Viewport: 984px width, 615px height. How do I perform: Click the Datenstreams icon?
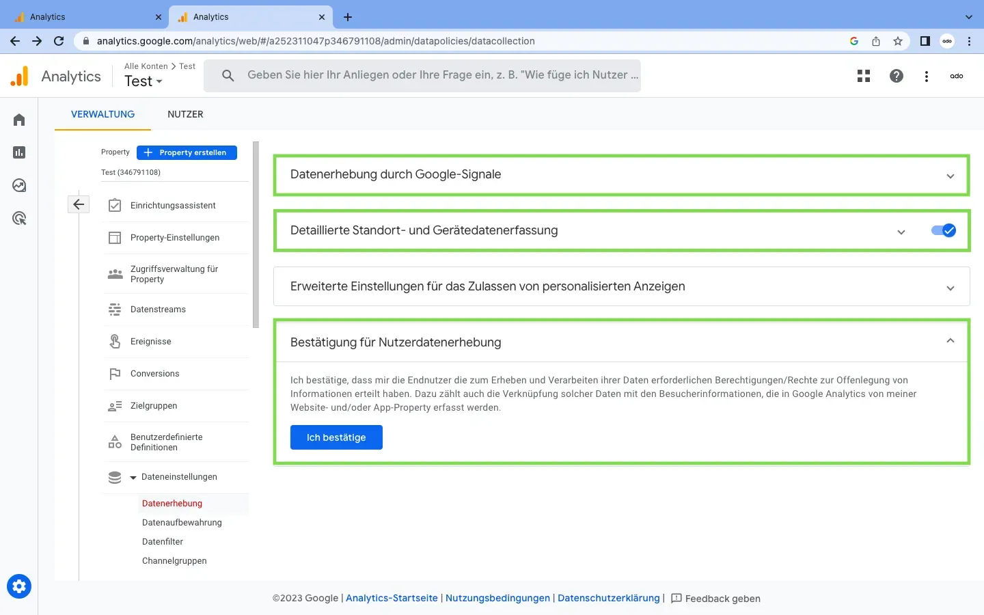click(115, 310)
